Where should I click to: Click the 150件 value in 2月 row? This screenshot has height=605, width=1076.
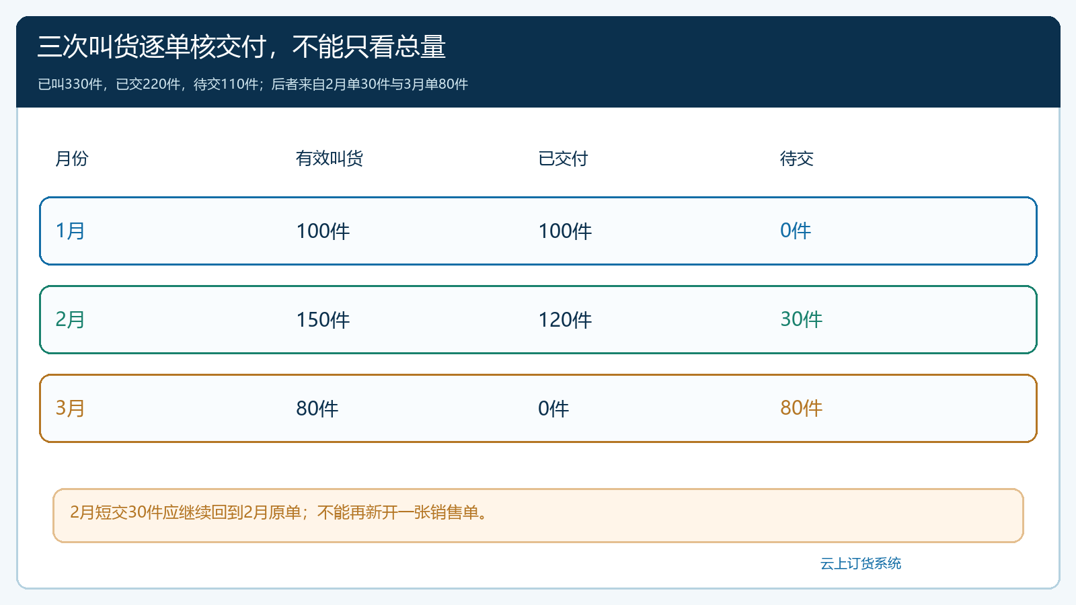323,320
